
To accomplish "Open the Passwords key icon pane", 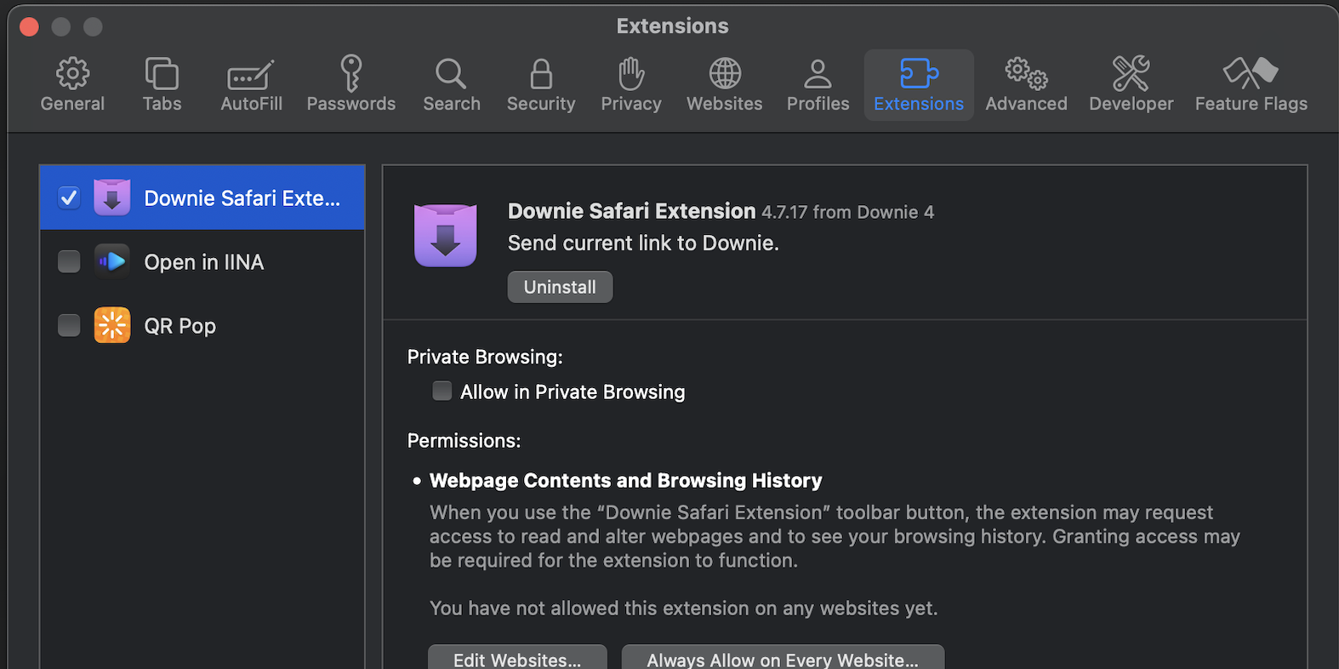I will pos(350,84).
